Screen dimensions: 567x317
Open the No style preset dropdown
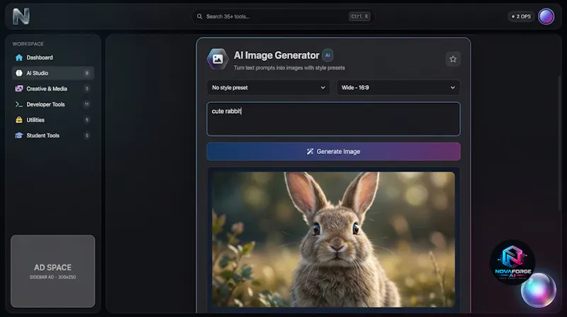[269, 87]
